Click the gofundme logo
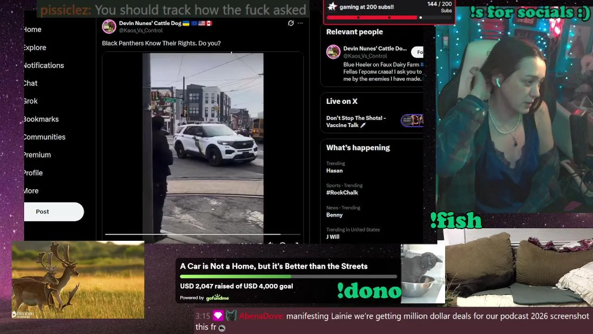 [x=217, y=298]
